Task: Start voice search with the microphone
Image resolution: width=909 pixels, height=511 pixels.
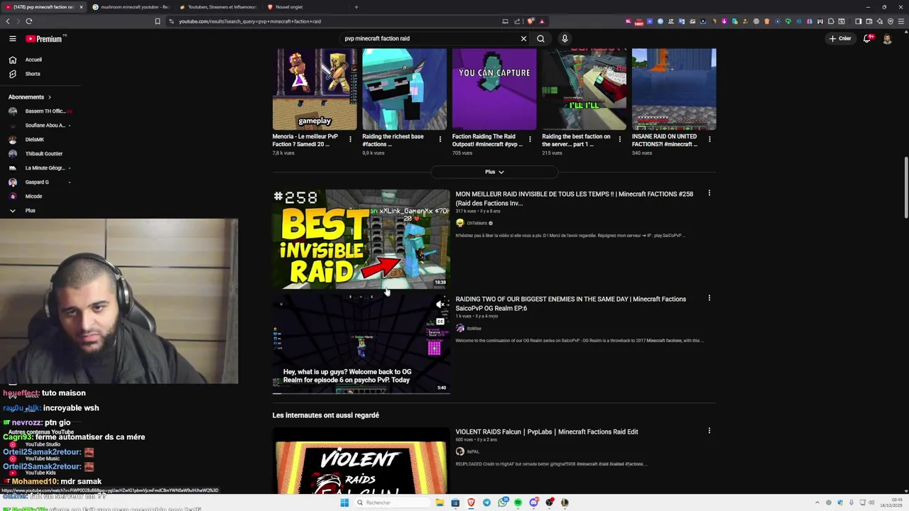Action: pos(565,39)
